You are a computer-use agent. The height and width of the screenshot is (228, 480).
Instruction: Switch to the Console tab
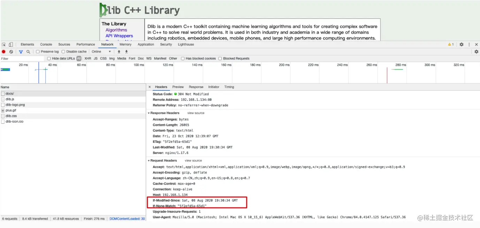pos(46,44)
